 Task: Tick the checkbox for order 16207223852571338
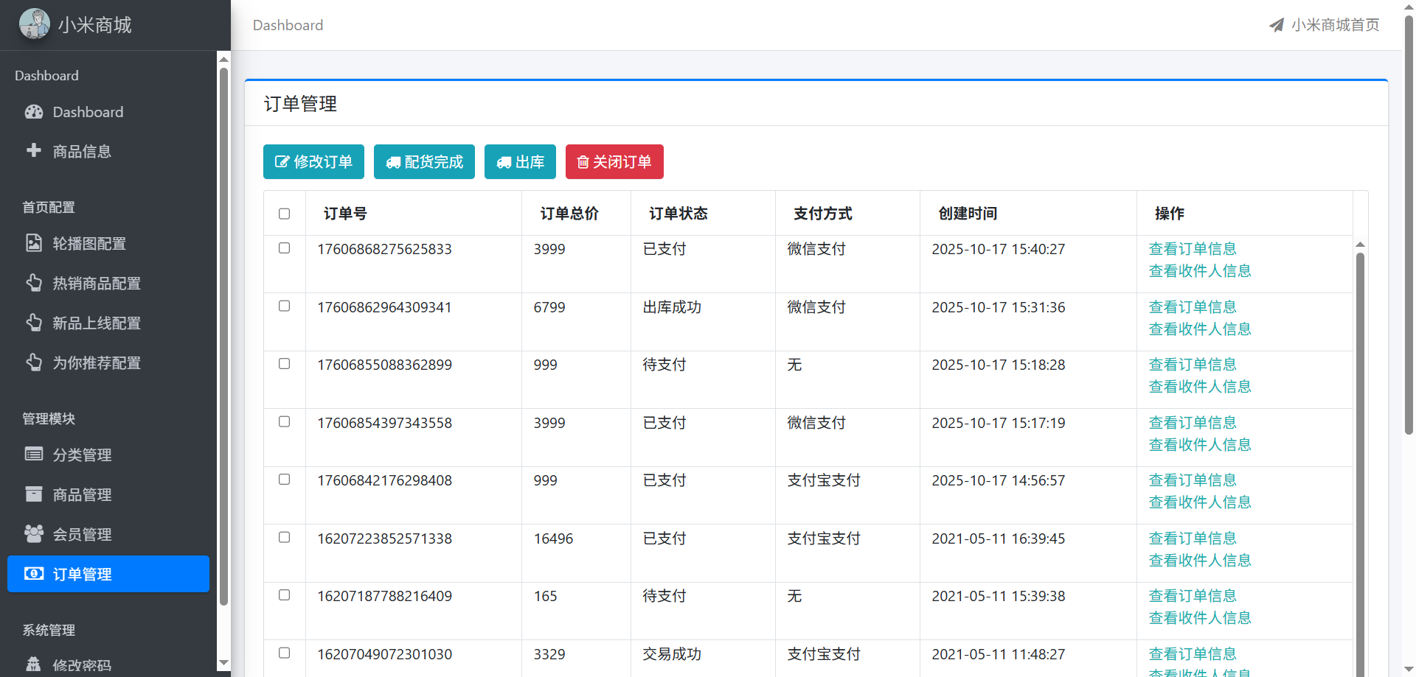pyautogui.click(x=285, y=537)
